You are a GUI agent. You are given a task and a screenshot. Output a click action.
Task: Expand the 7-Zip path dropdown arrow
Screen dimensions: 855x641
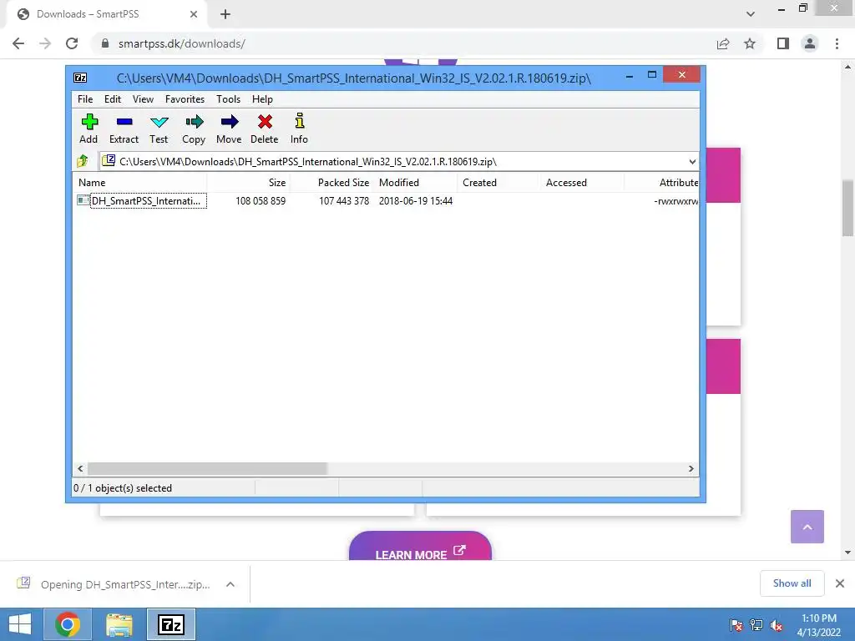pos(692,161)
